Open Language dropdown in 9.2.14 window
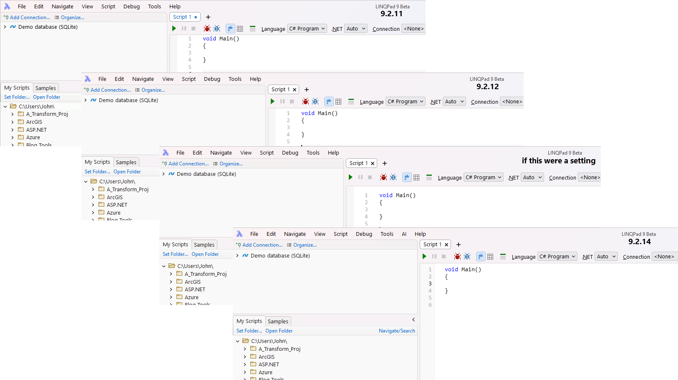This screenshot has height=380, width=678. tap(557, 256)
